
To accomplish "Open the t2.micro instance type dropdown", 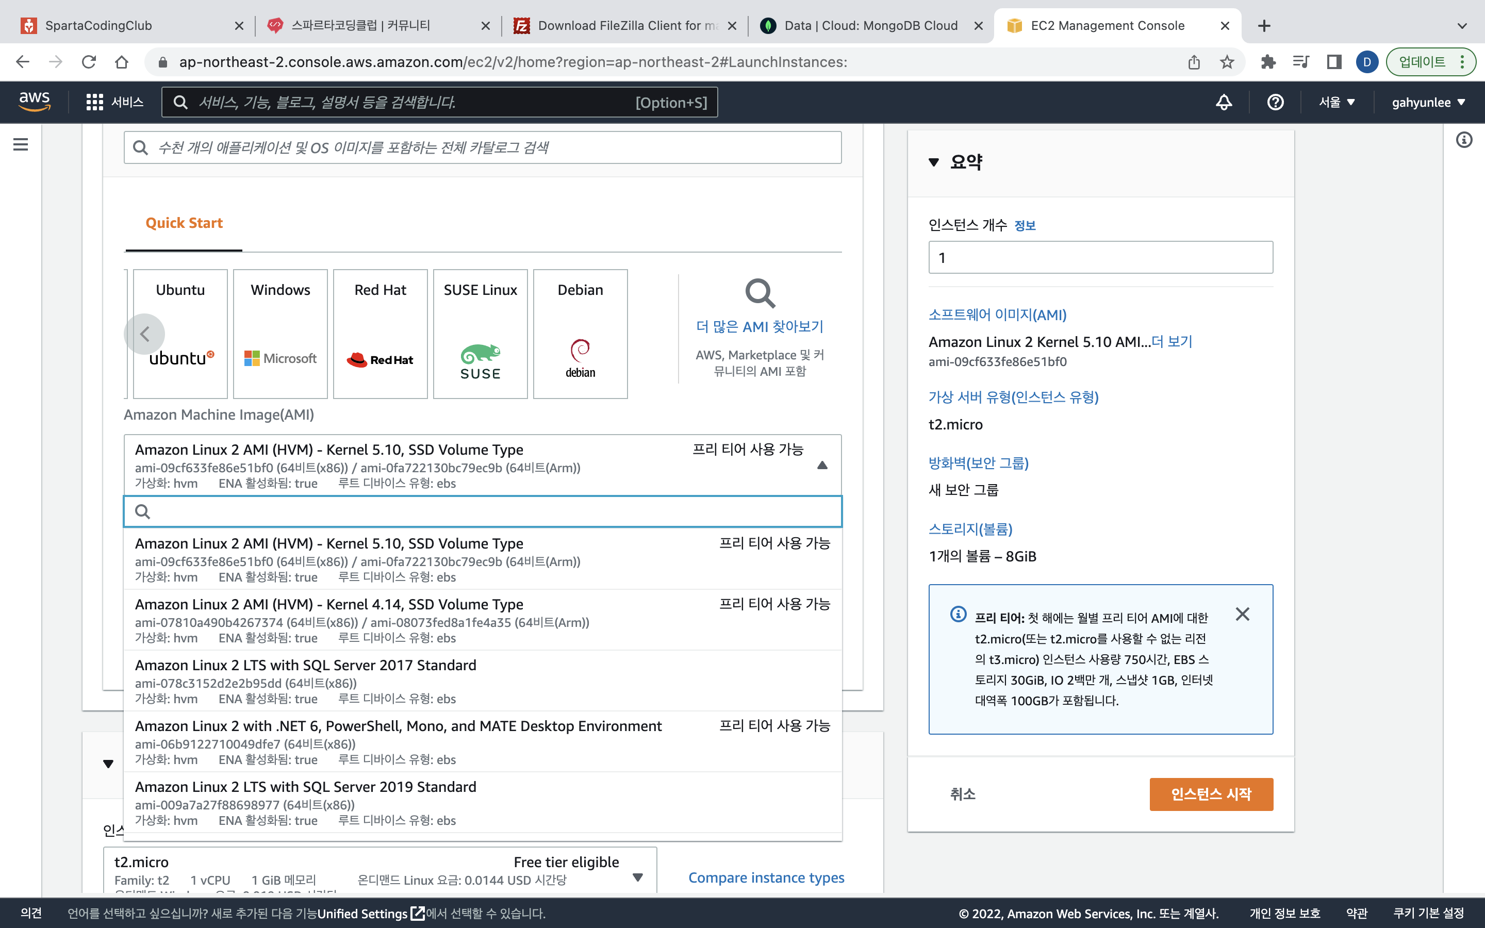I will (x=638, y=877).
